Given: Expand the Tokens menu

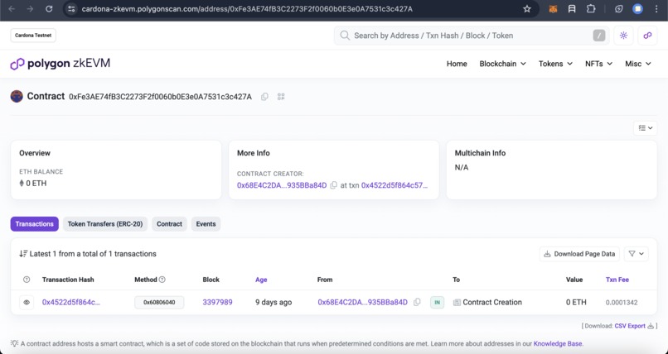Looking at the screenshot, I should pyautogui.click(x=555, y=64).
